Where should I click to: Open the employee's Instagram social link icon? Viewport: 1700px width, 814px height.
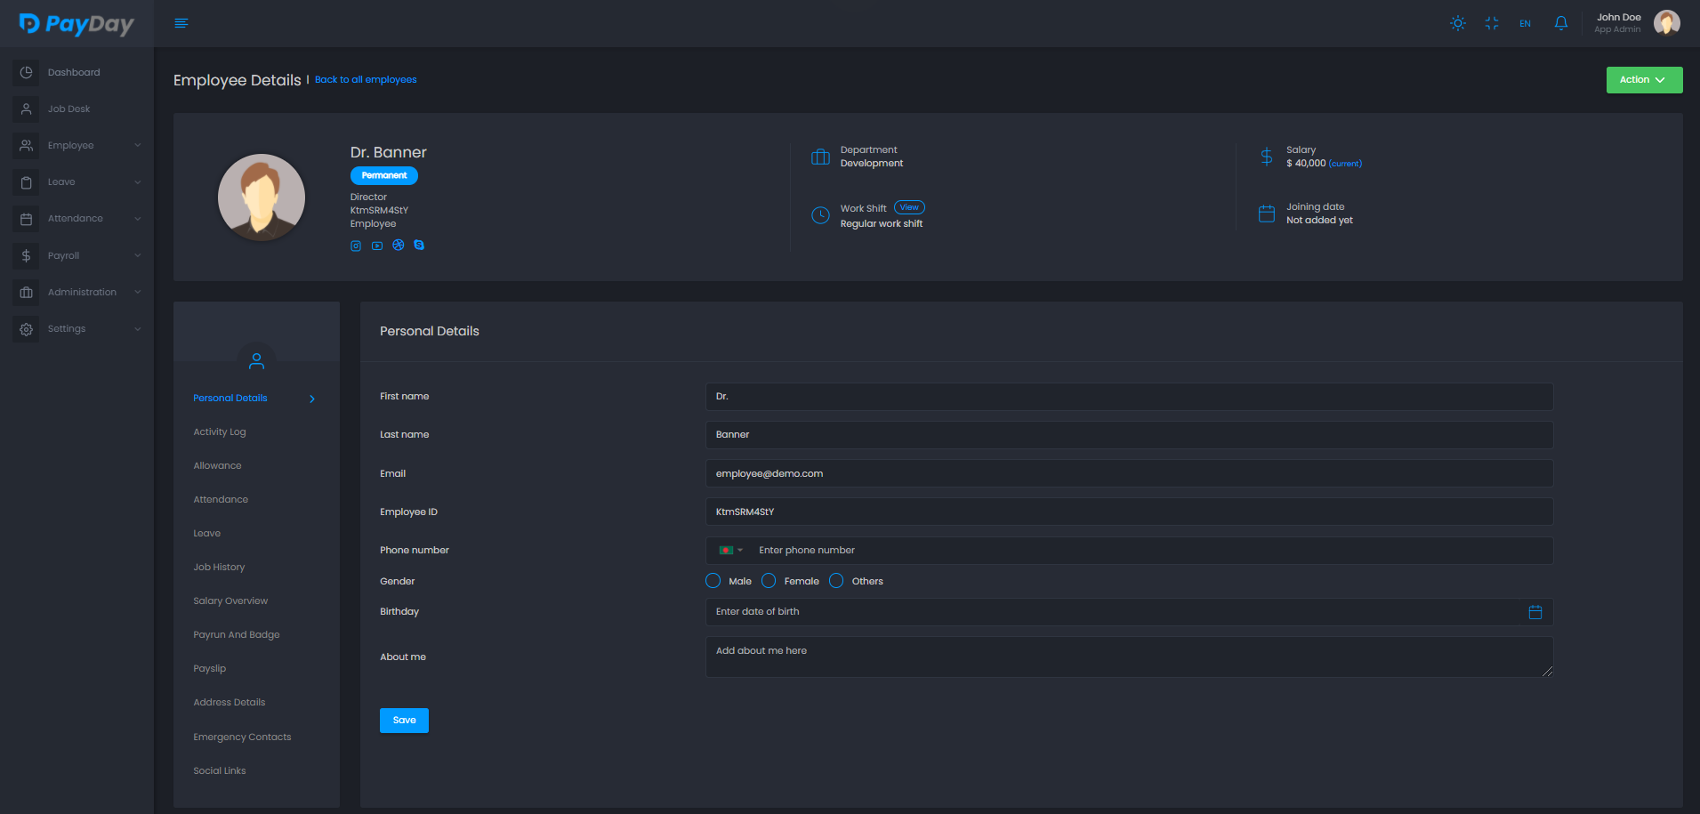(x=356, y=246)
